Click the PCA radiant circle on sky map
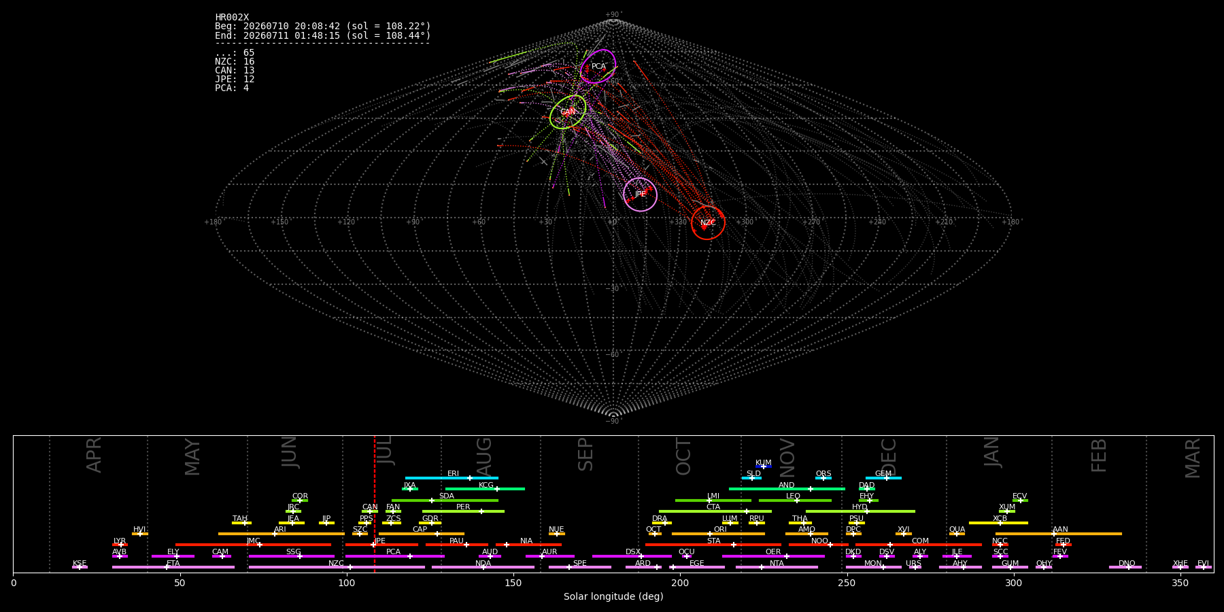 tap(598, 66)
